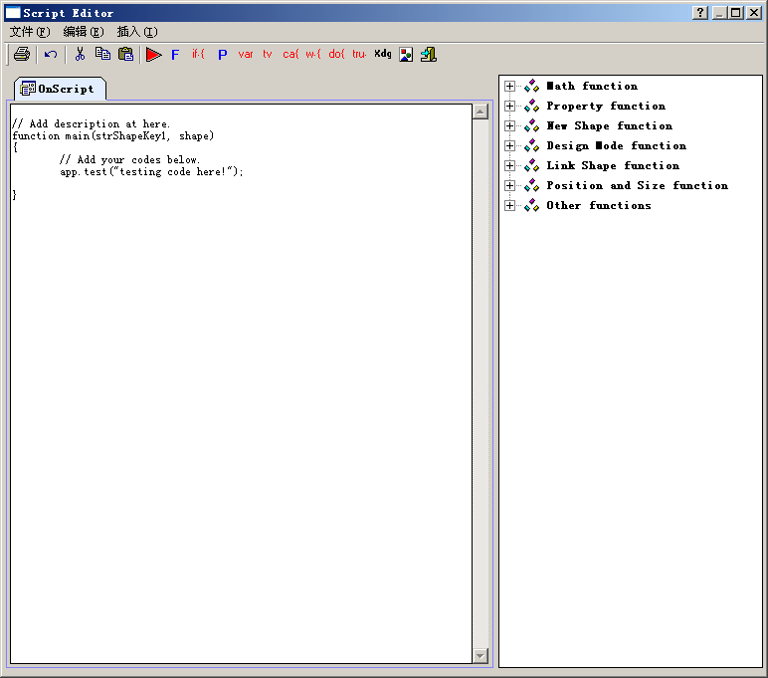Click the Math function node icon
Viewport: 768px width, 678px height.
pos(531,87)
